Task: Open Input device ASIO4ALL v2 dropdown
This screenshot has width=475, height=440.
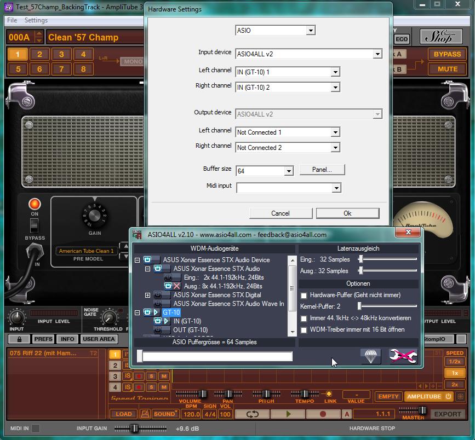Action: tap(377, 54)
